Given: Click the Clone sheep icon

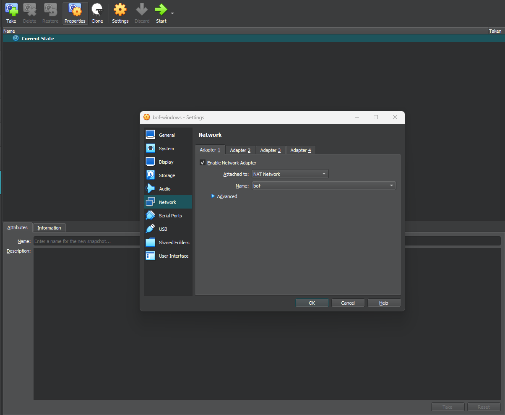Looking at the screenshot, I should click(97, 13).
